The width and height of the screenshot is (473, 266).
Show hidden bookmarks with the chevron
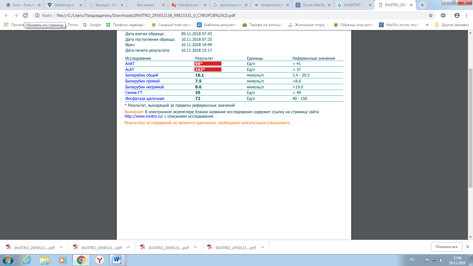pos(427,25)
